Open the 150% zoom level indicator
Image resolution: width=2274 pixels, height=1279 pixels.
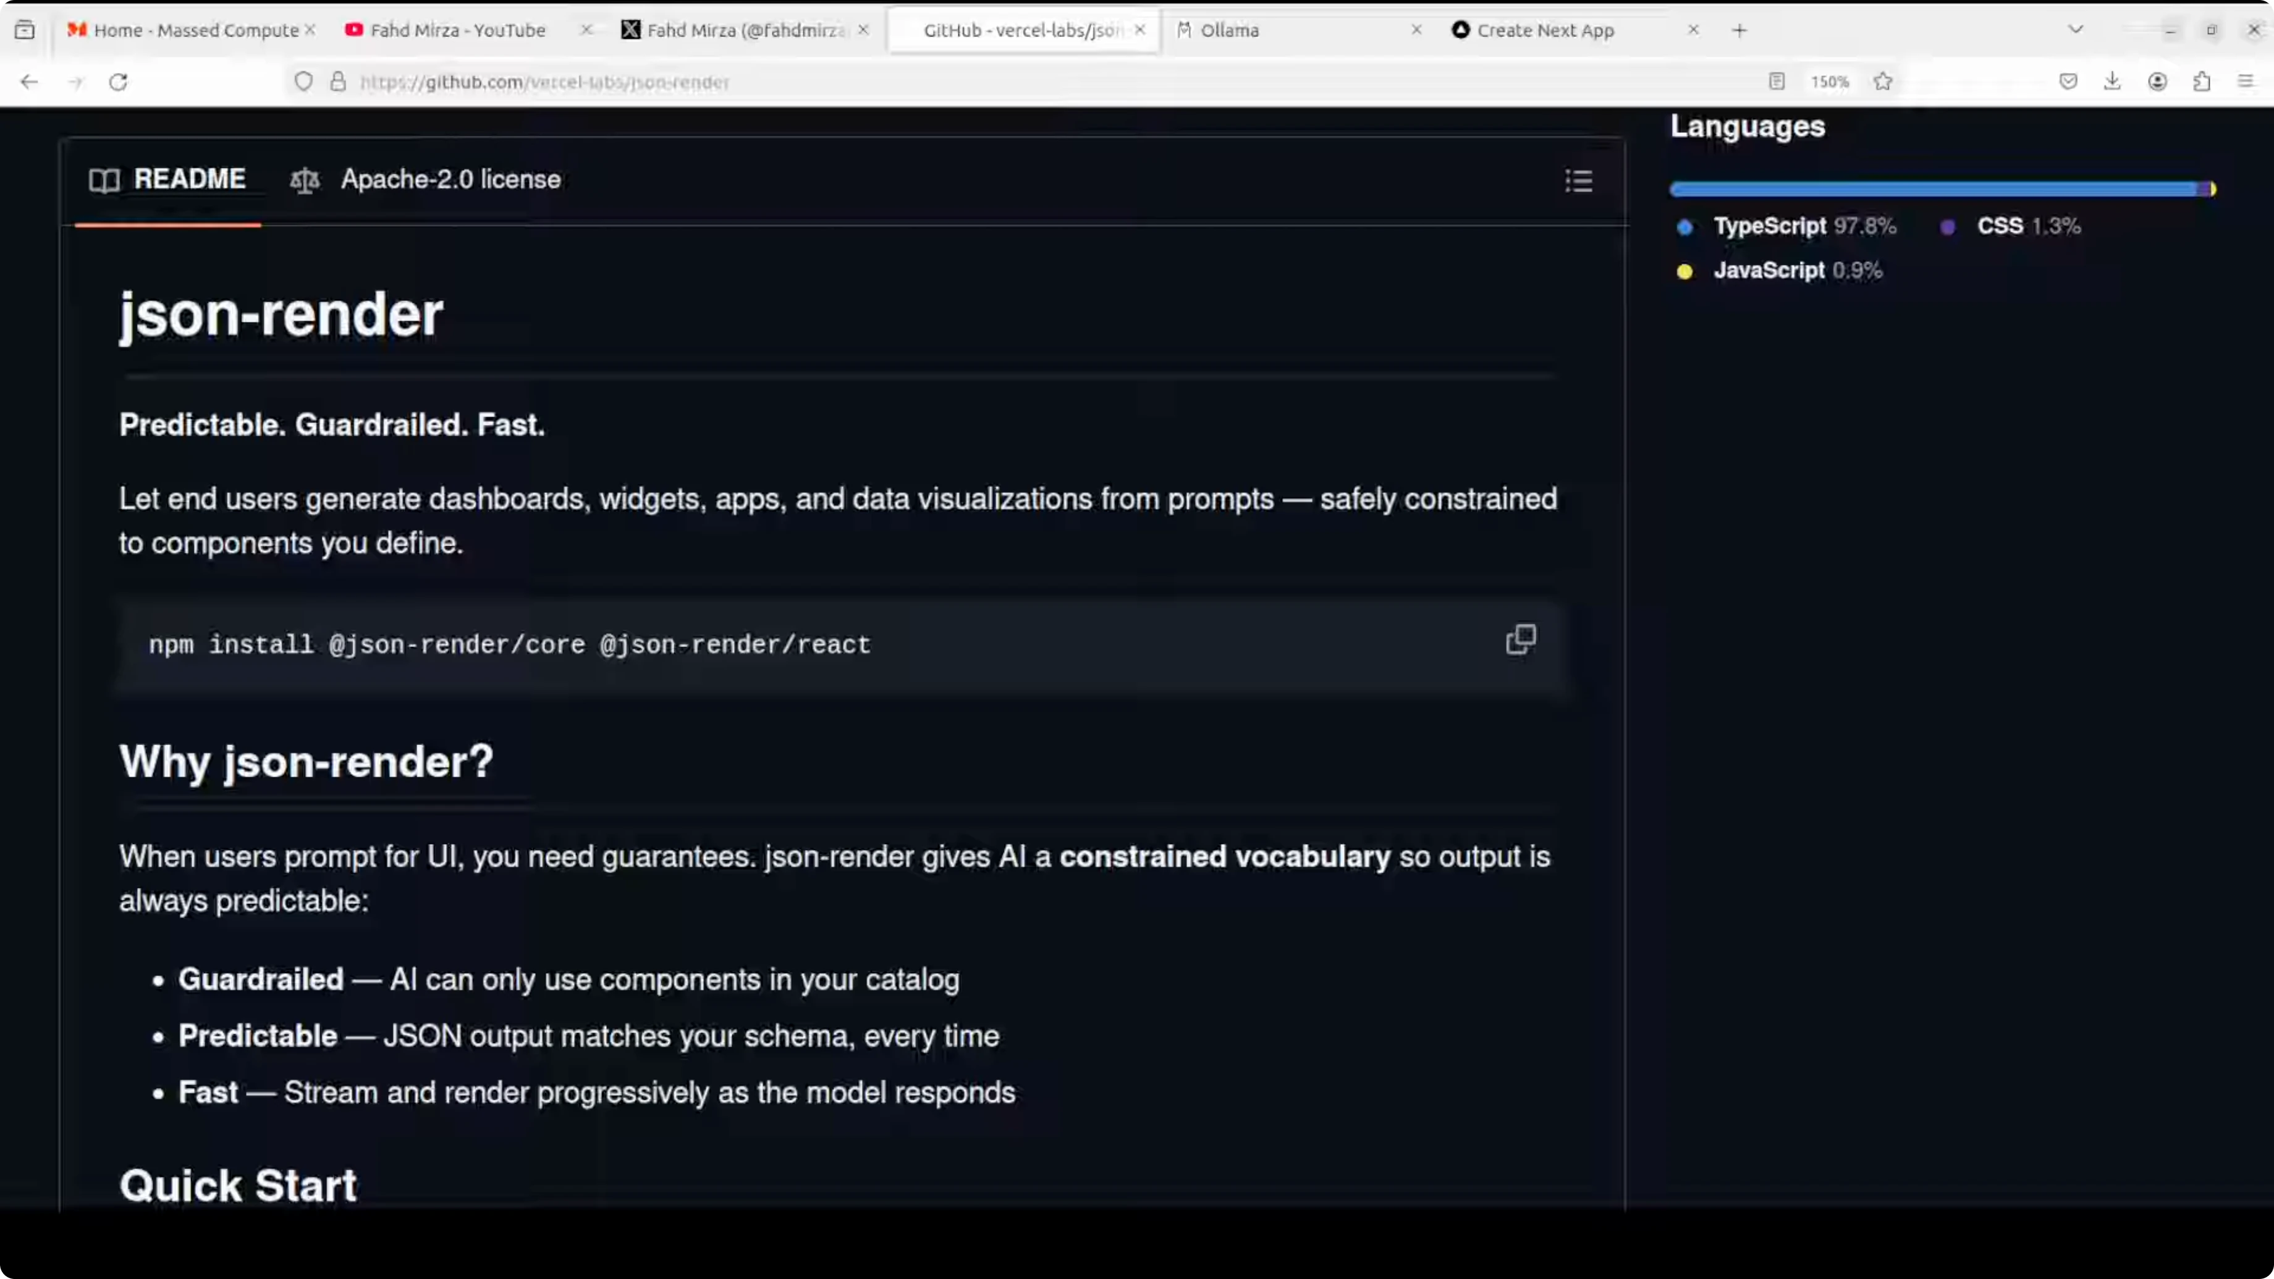pyautogui.click(x=1829, y=82)
